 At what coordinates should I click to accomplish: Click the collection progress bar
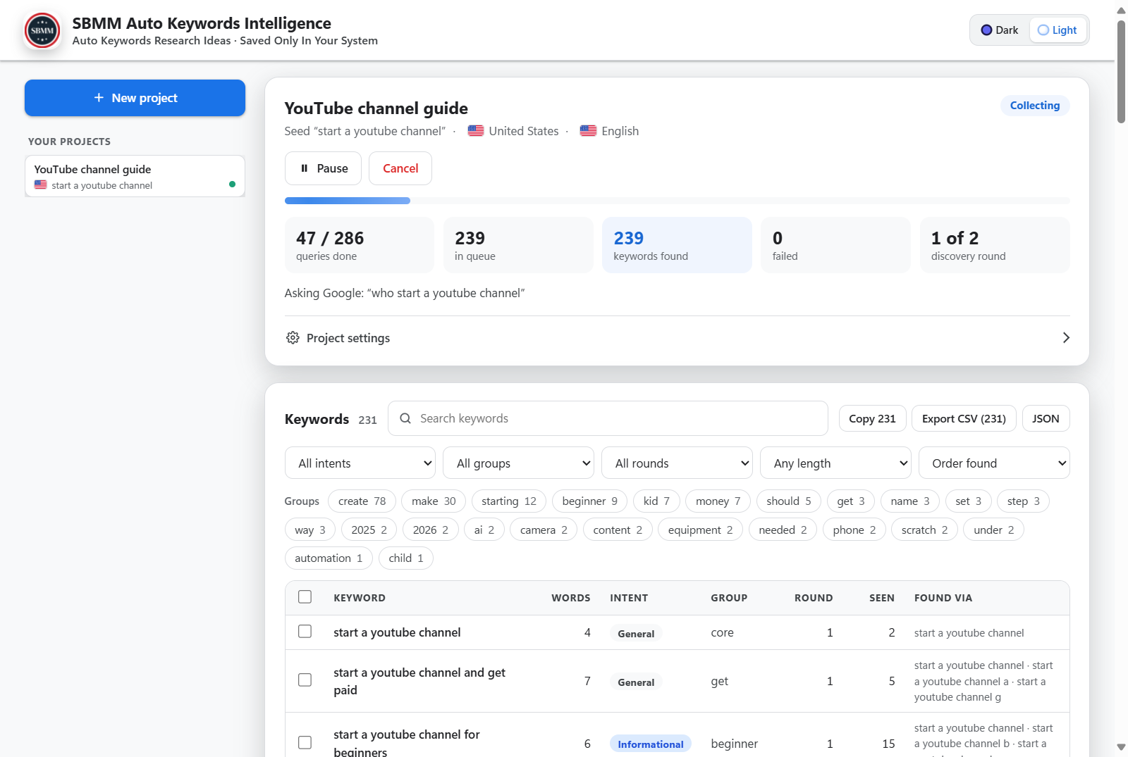pyautogui.click(x=677, y=201)
